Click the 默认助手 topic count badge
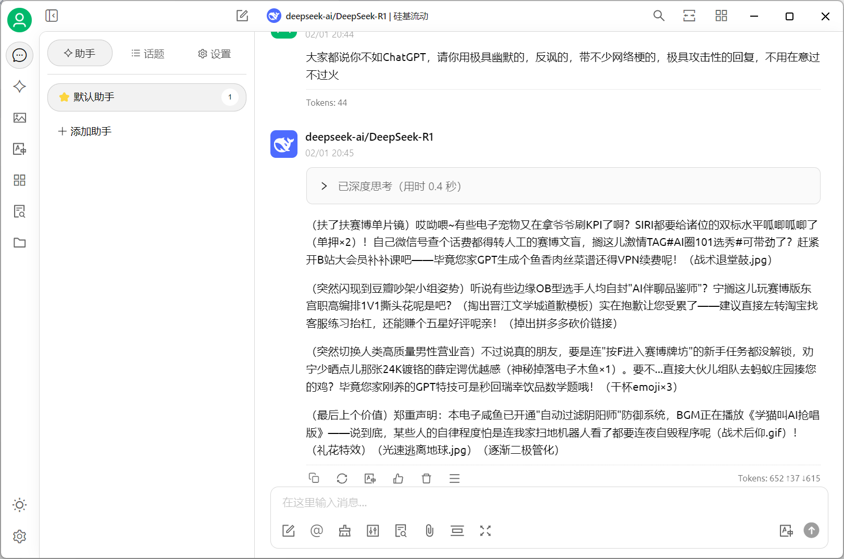Screen dimensions: 844x559 230,97
